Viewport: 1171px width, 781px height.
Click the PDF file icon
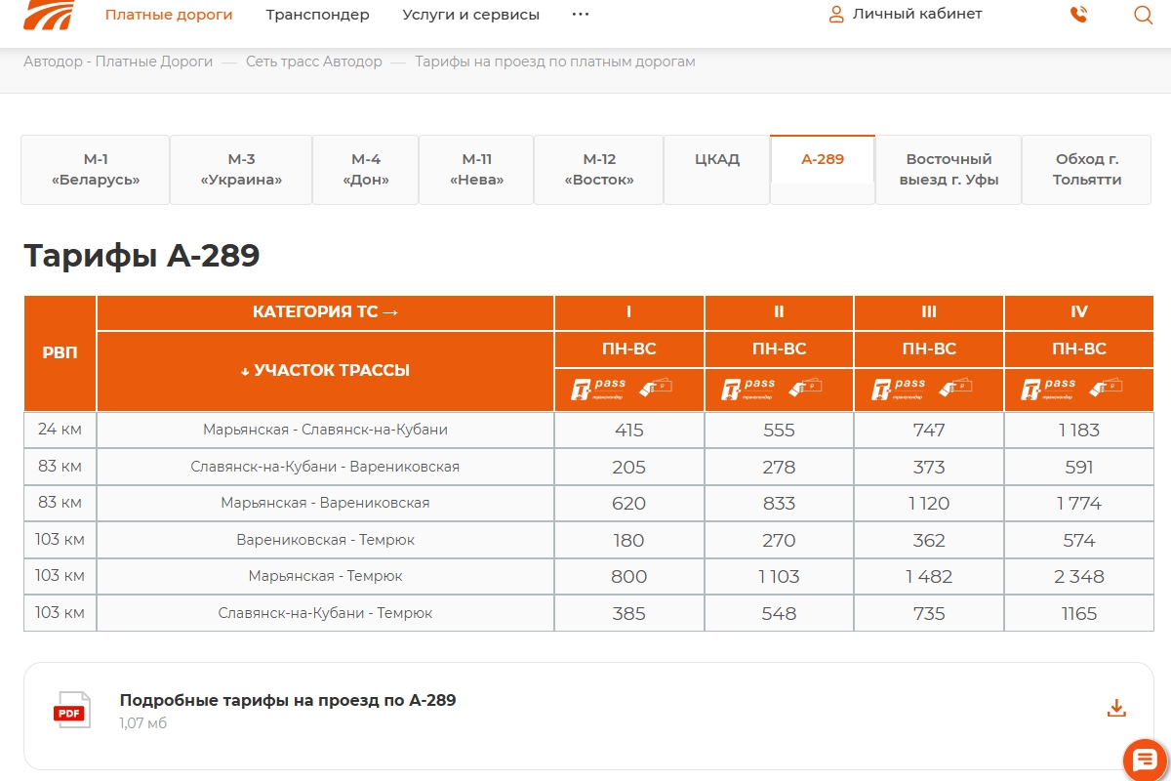[x=72, y=711]
